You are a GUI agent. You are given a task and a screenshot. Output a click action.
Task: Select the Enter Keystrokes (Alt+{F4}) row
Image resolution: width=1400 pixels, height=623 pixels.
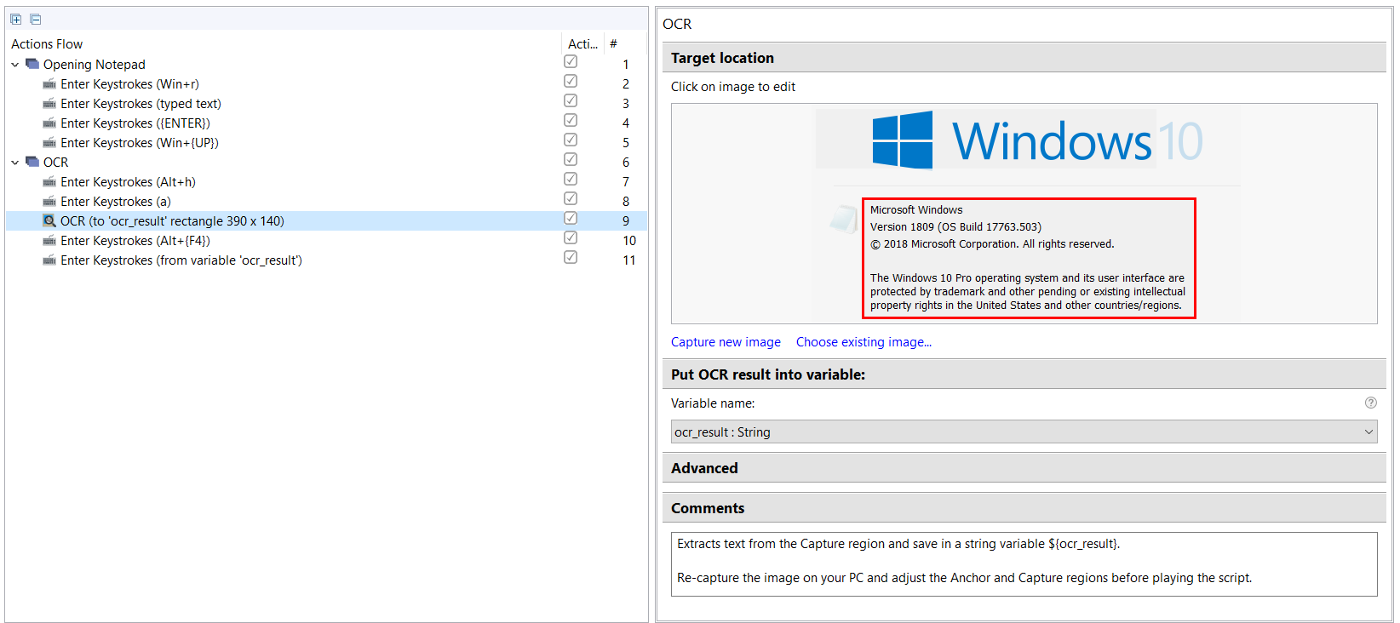(326, 241)
